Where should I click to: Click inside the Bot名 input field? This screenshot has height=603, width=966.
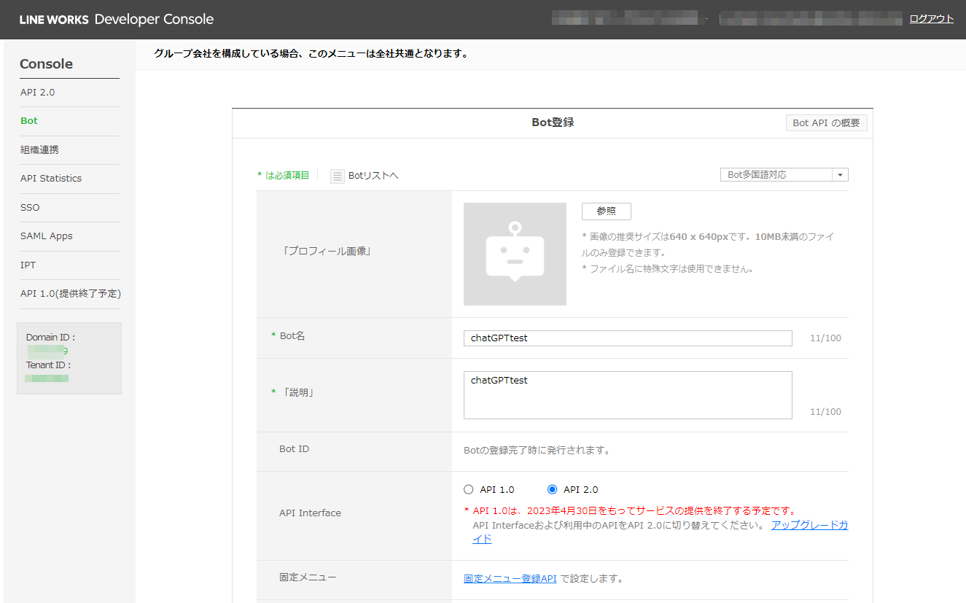point(627,338)
